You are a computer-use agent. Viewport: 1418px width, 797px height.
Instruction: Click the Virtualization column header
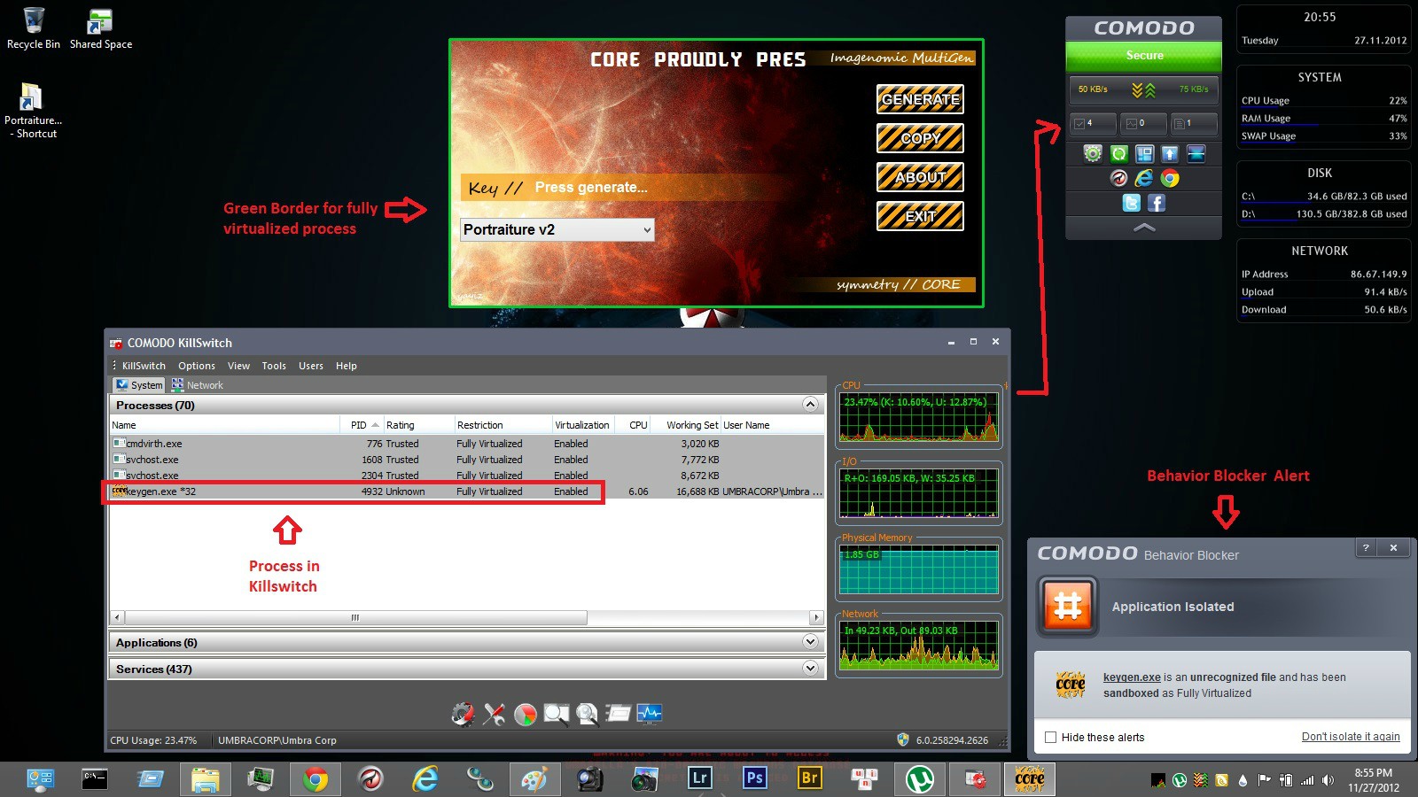[582, 425]
